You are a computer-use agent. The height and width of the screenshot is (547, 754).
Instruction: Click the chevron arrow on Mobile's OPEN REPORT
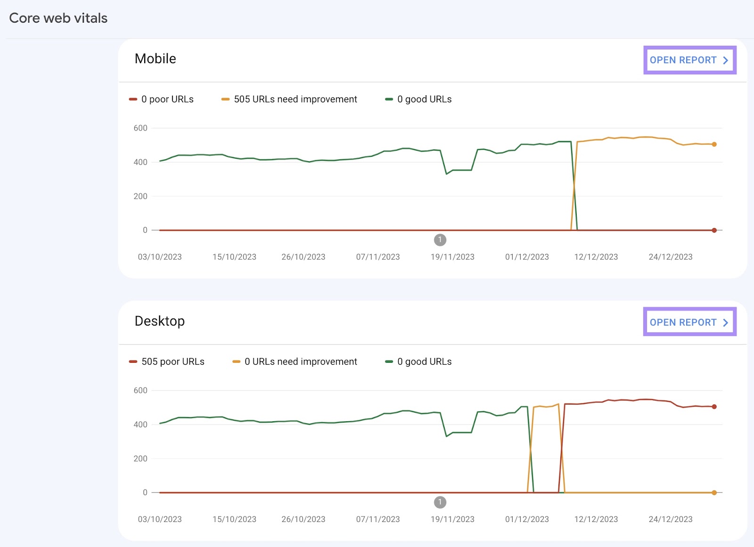pyautogui.click(x=725, y=60)
